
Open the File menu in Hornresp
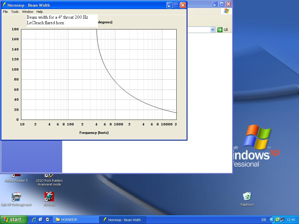(x=5, y=12)
